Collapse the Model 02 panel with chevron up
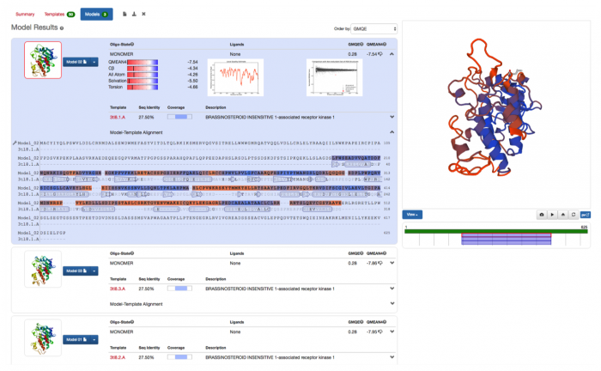Viewport: 601px width, 371px height. [392, 53]
